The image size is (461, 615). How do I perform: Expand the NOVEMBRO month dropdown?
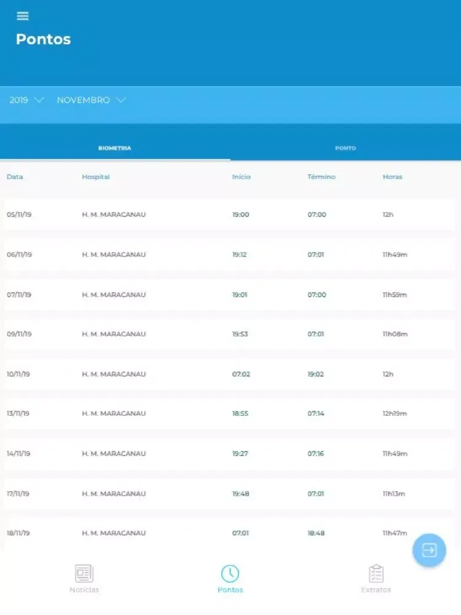(x=92, y=100)
